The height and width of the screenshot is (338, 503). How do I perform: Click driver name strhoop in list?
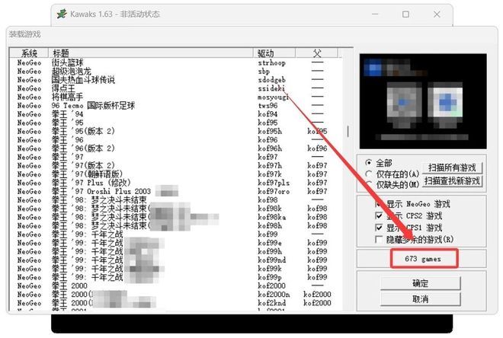pos(272,62)
